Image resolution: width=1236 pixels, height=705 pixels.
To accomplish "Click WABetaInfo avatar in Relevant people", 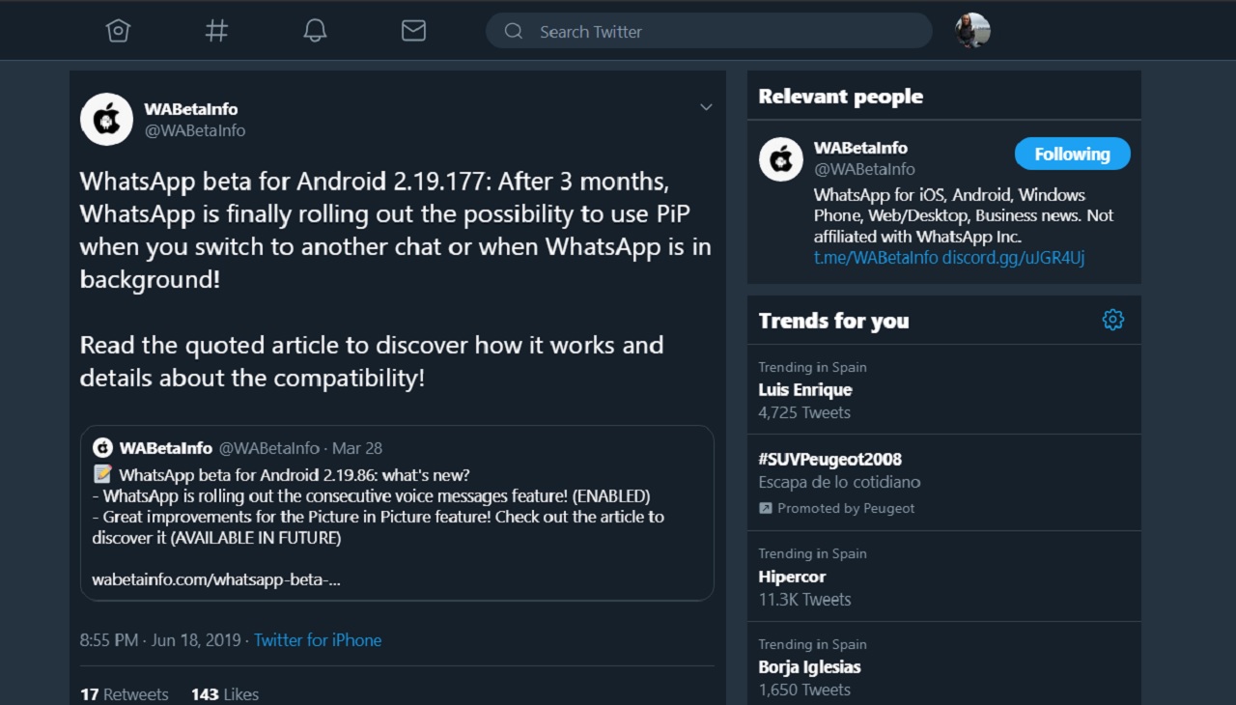I will click(x=781, y=158).
